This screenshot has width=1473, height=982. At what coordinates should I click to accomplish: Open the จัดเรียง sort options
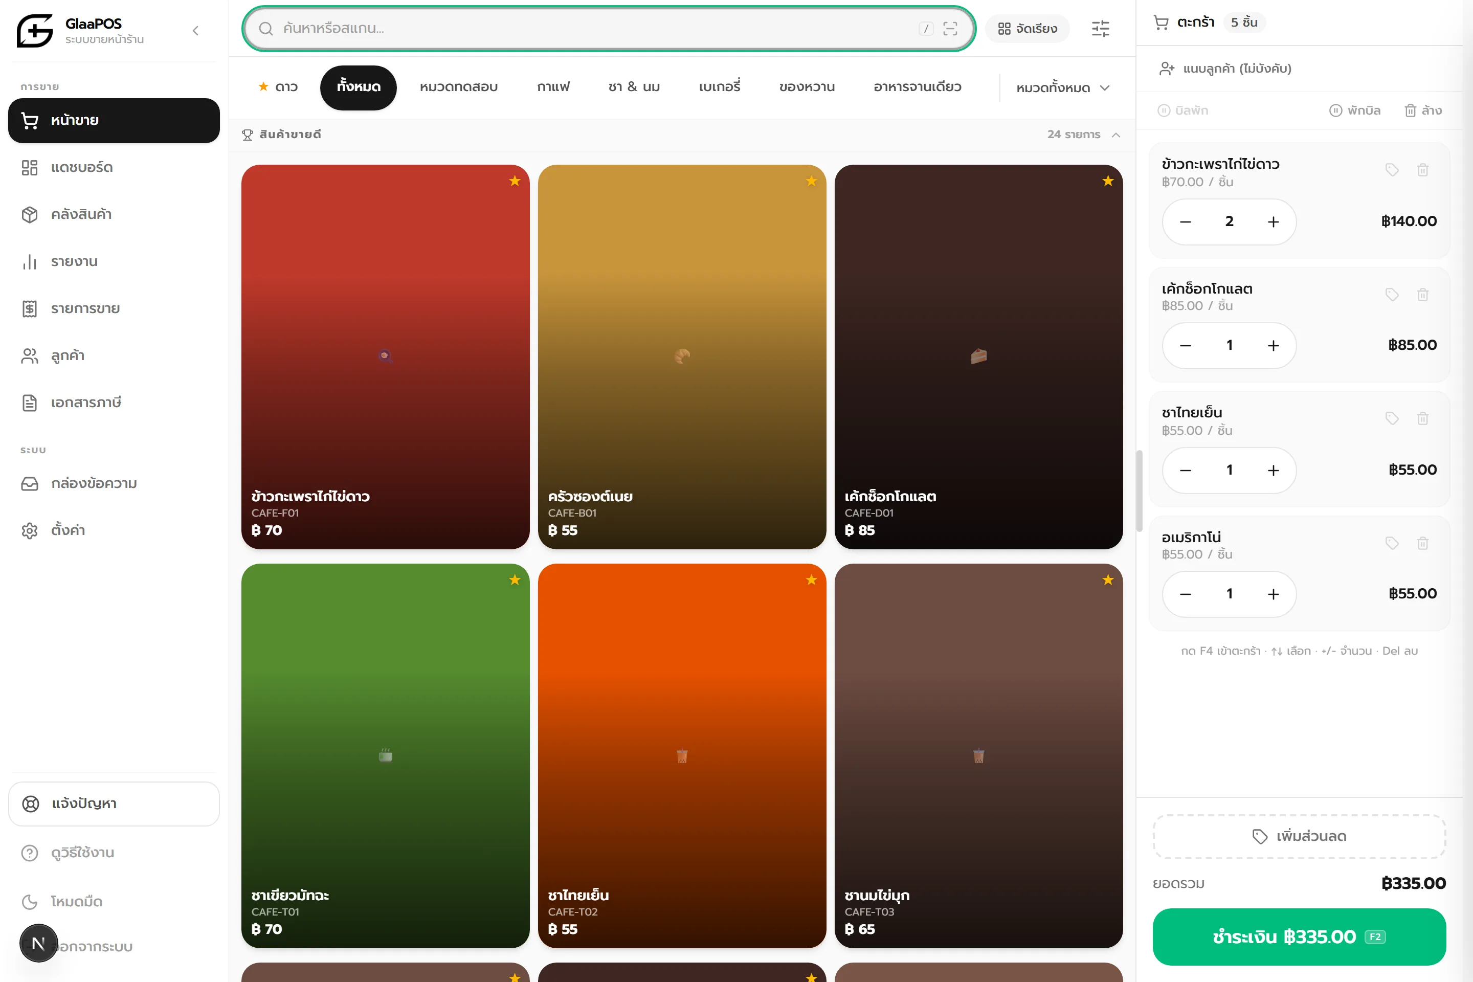click(x=1027, y=29)
